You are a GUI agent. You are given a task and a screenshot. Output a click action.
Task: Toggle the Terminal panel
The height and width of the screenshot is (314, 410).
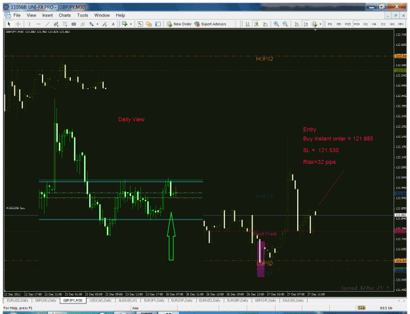158,24
